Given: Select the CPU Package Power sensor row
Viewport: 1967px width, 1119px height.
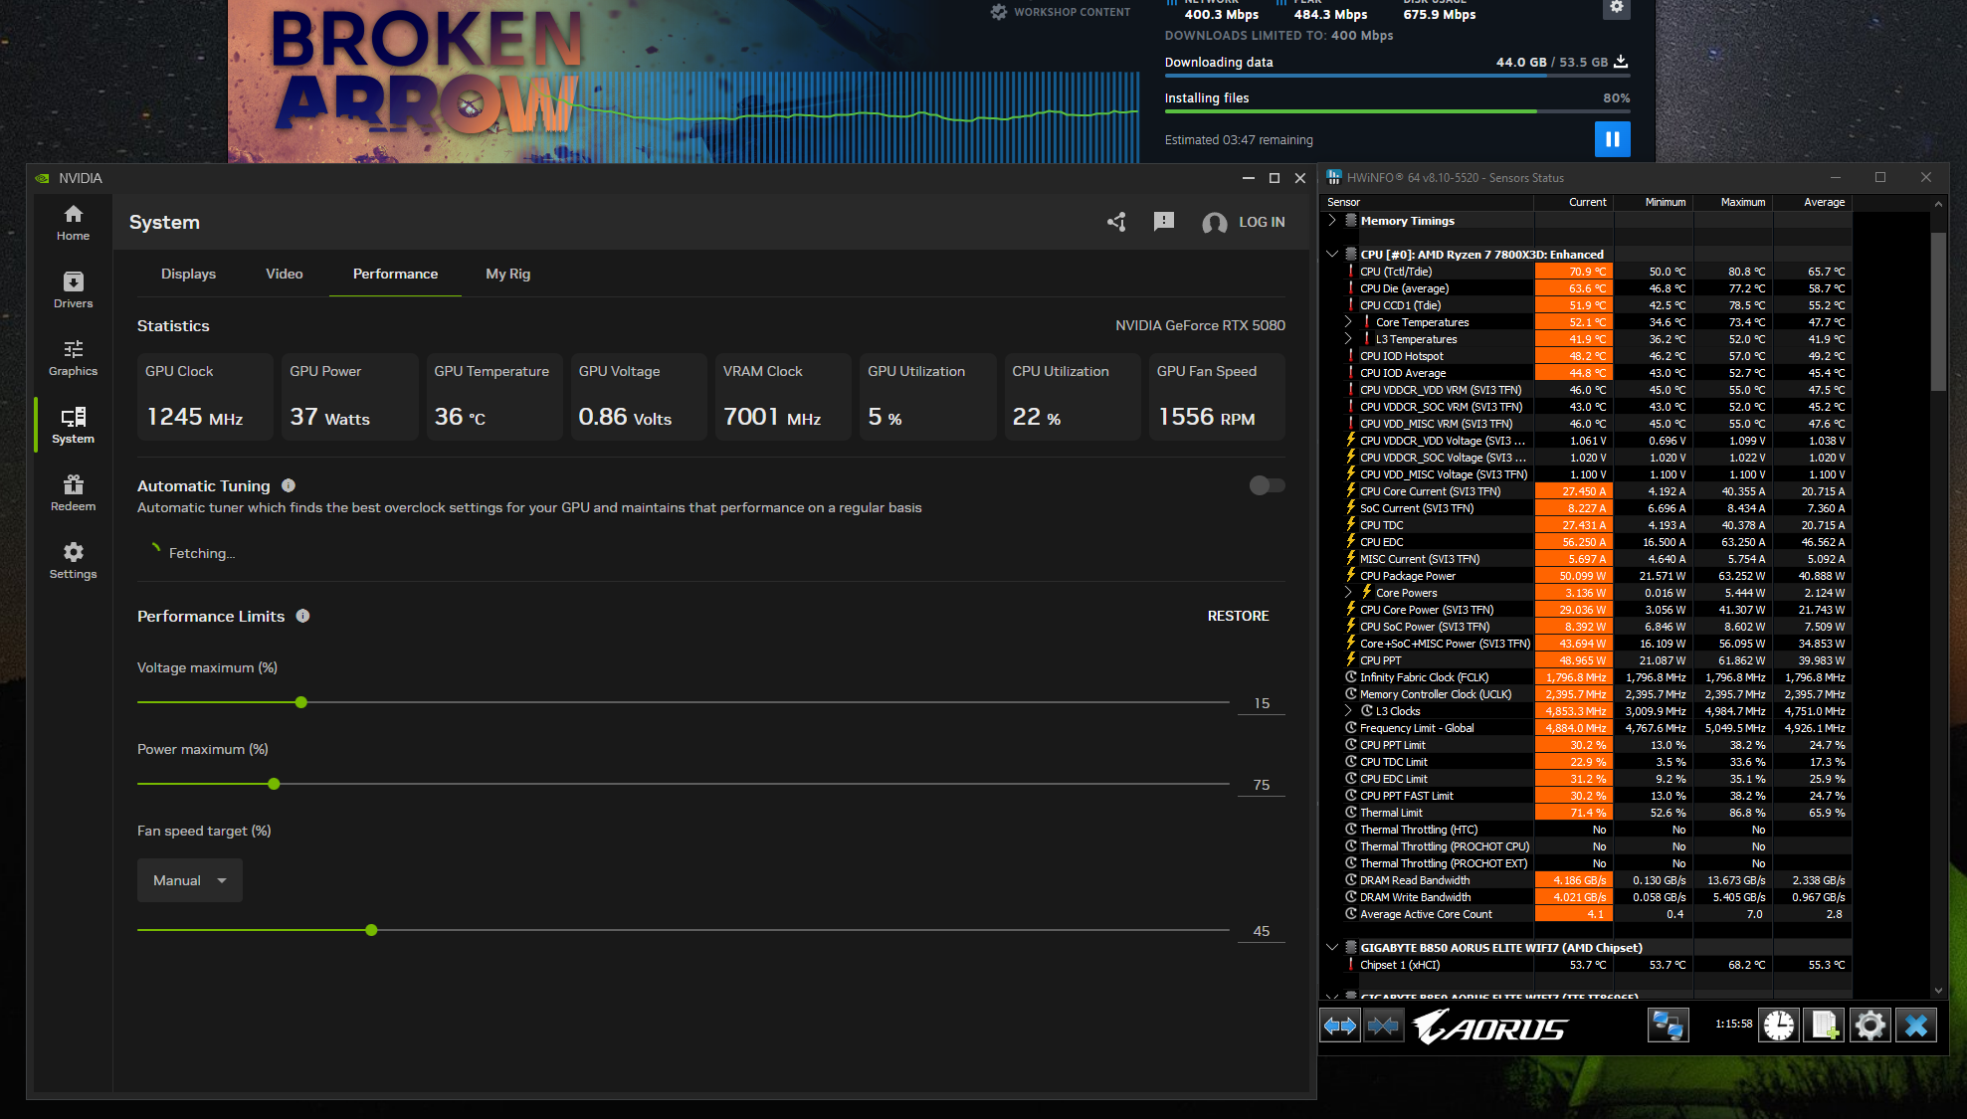Looking at the screenshot, I should [x=1587, y=576].
